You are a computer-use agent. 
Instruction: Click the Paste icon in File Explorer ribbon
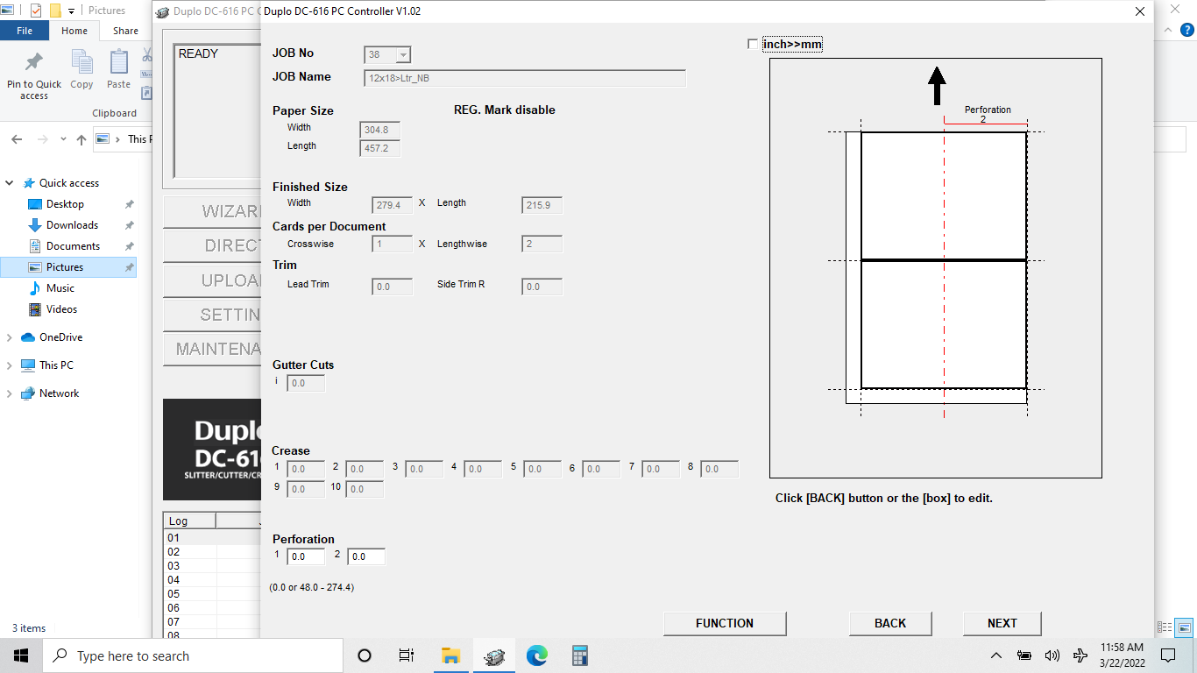click(x=118, y=69)
